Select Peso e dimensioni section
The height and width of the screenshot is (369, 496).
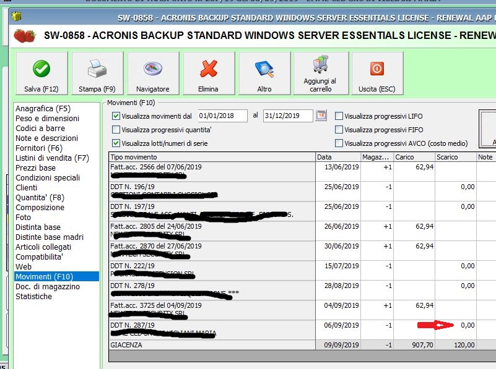coord(48,119)
